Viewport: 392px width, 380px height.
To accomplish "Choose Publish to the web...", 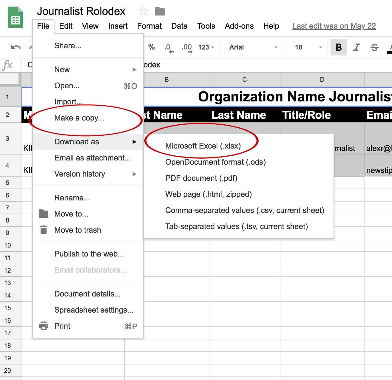I will (88, 254).
